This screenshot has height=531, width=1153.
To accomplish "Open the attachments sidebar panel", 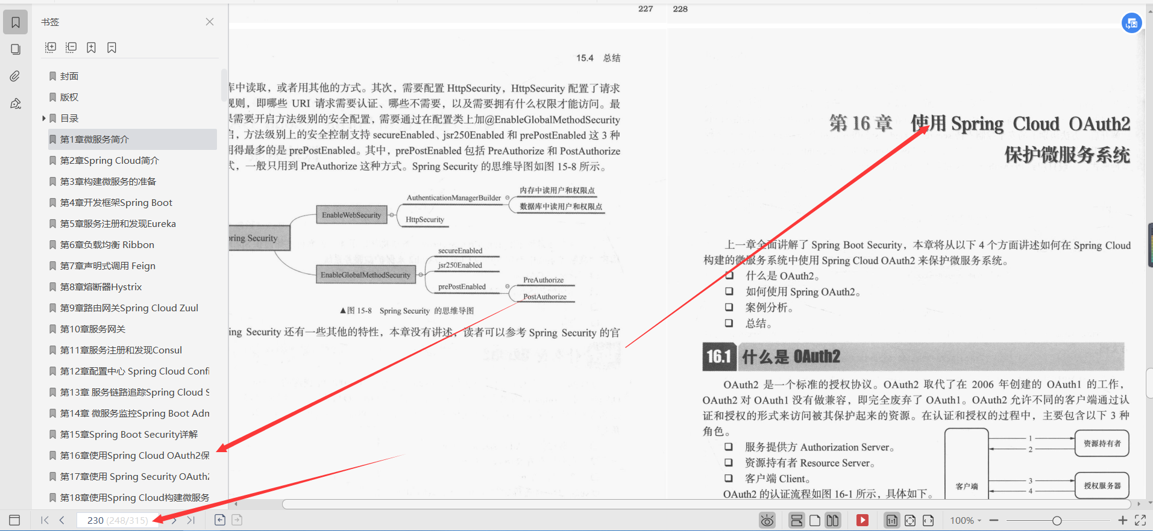I will click(x=16, y=76).
